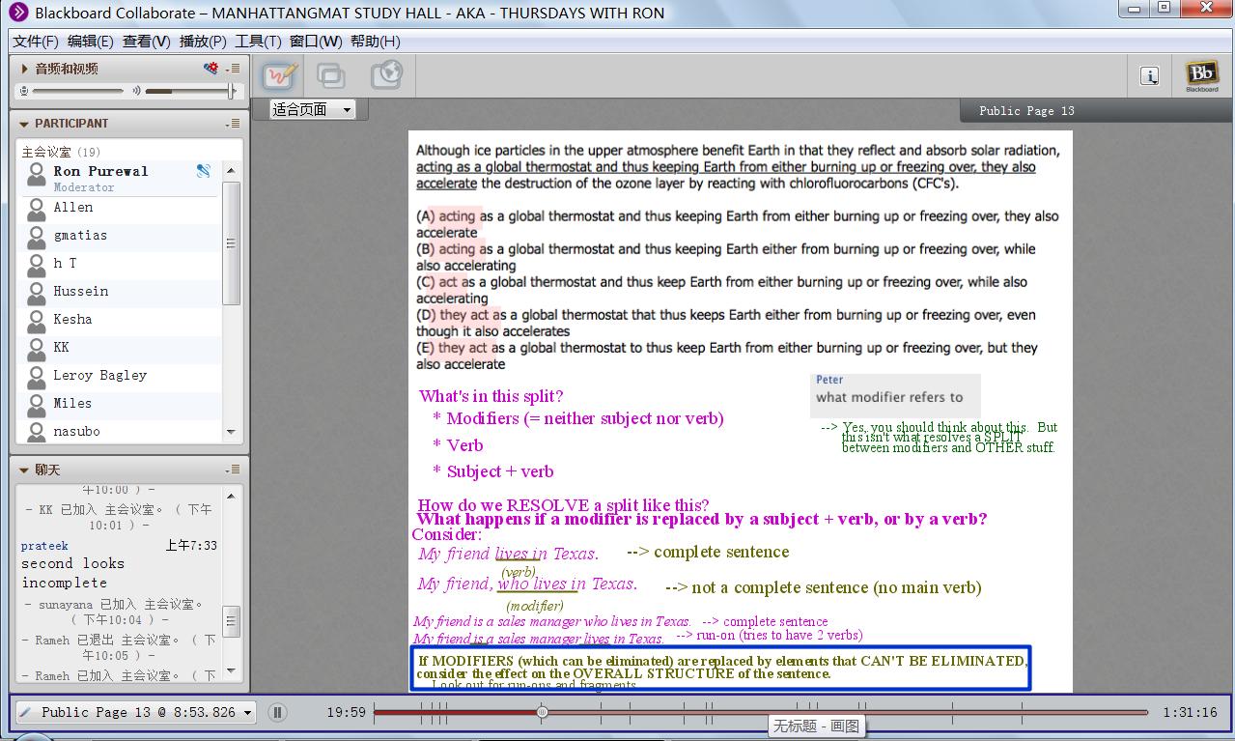
Task: Click the Peter chat note on whiteboard
Action: click(x=895, y=395)
